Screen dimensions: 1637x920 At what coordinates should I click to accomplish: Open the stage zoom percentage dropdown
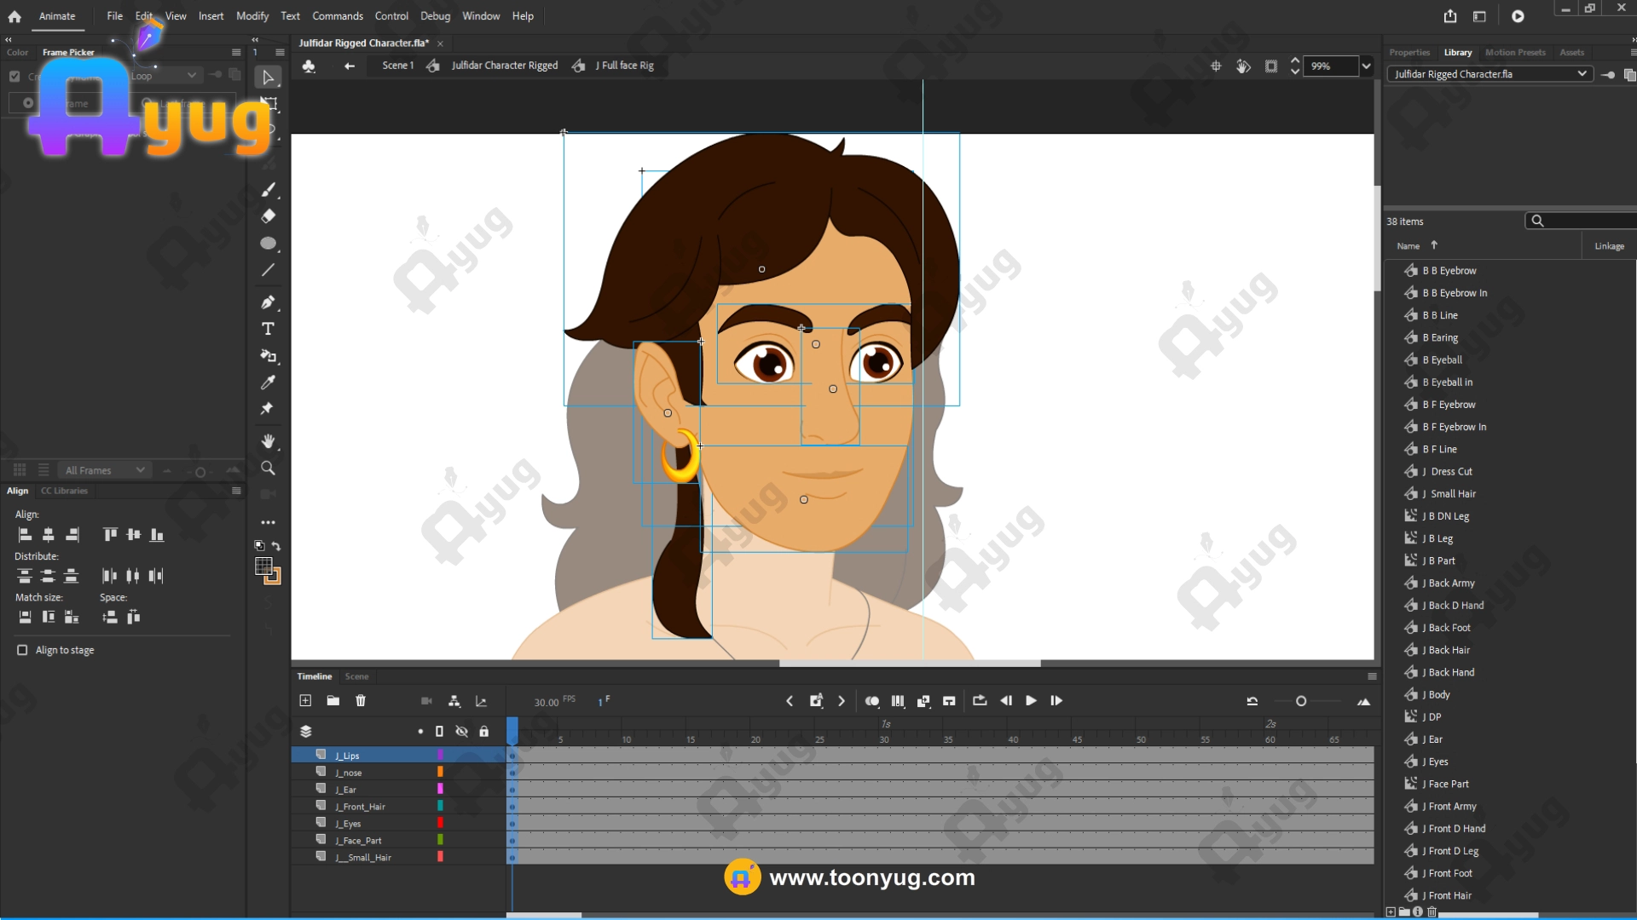(x=1366, y=66)
